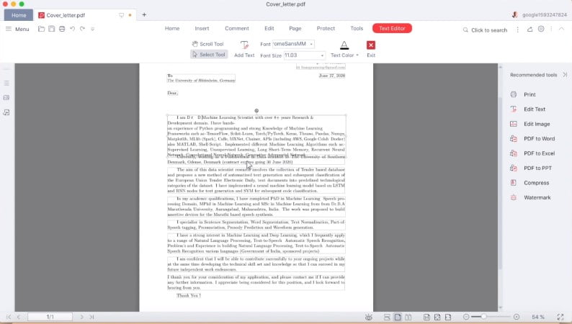This screenshot has width=572, height=324.
Task: Open the Page ribbon tab
Action: [295, 28]
